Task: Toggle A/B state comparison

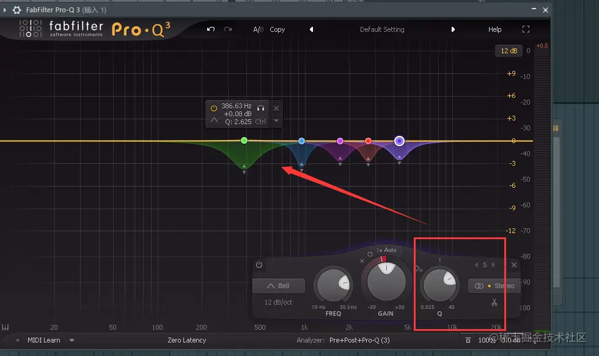Action: pos(258,29)
